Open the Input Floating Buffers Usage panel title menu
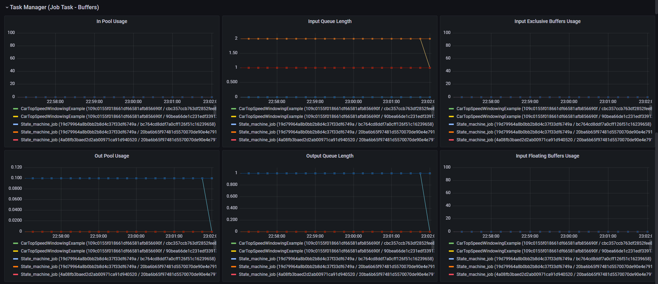The width and height of the screenshot is (658, 284). click(547, 156)
